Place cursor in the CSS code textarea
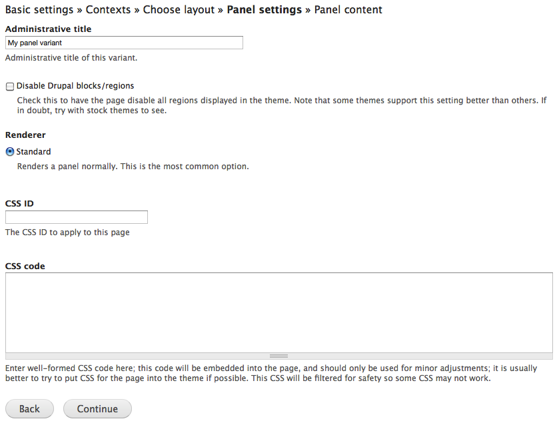Screen dimensions: 559x423 coord(279,312)
